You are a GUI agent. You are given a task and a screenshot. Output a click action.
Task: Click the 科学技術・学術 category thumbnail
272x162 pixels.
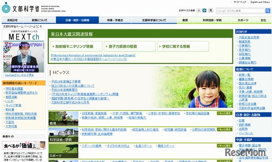[63, 135]
